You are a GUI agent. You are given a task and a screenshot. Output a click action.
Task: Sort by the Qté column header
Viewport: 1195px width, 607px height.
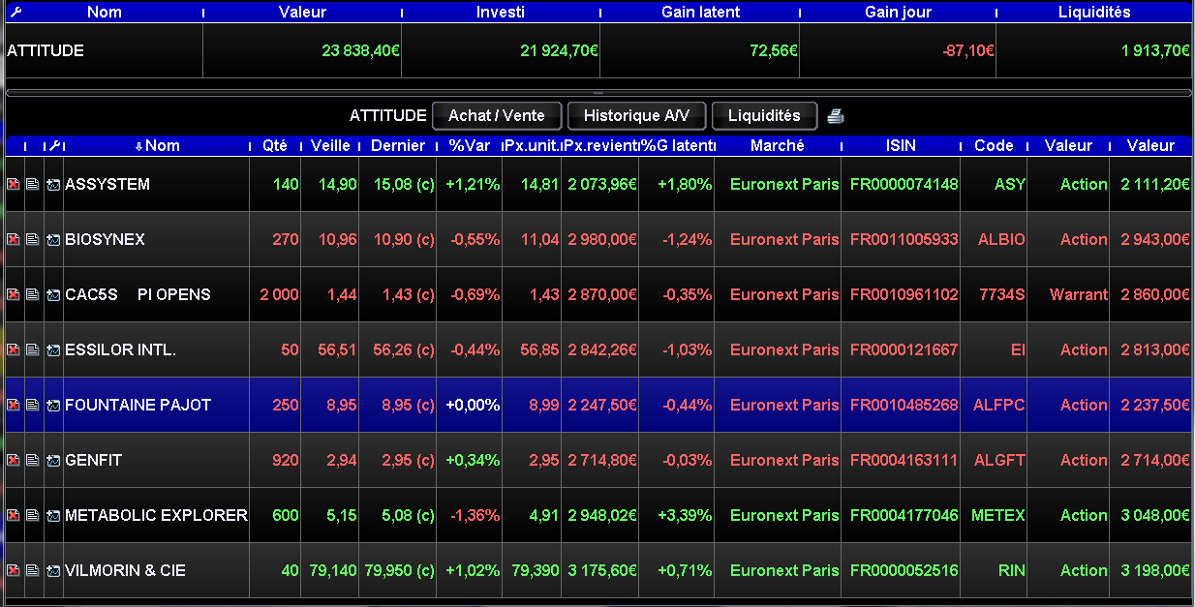(275, 145)
